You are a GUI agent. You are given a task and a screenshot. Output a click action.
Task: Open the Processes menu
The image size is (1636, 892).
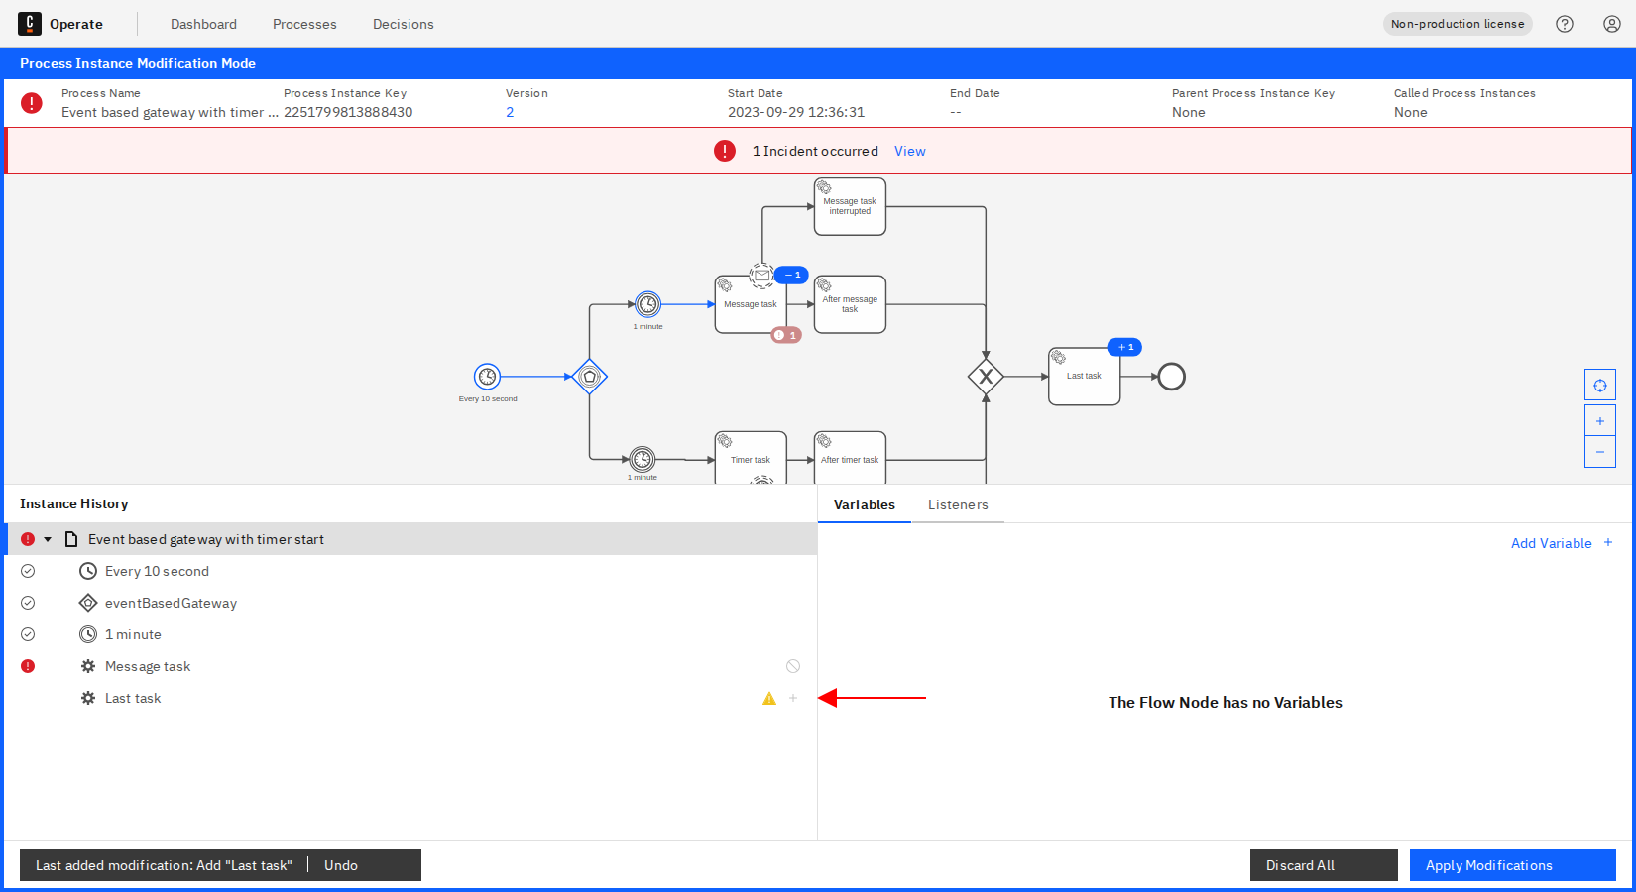(304, 24)
